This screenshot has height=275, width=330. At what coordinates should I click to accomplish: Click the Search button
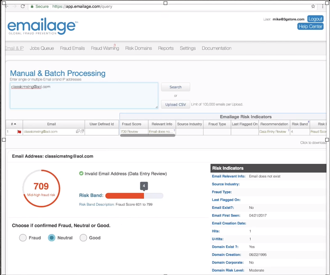175,87
